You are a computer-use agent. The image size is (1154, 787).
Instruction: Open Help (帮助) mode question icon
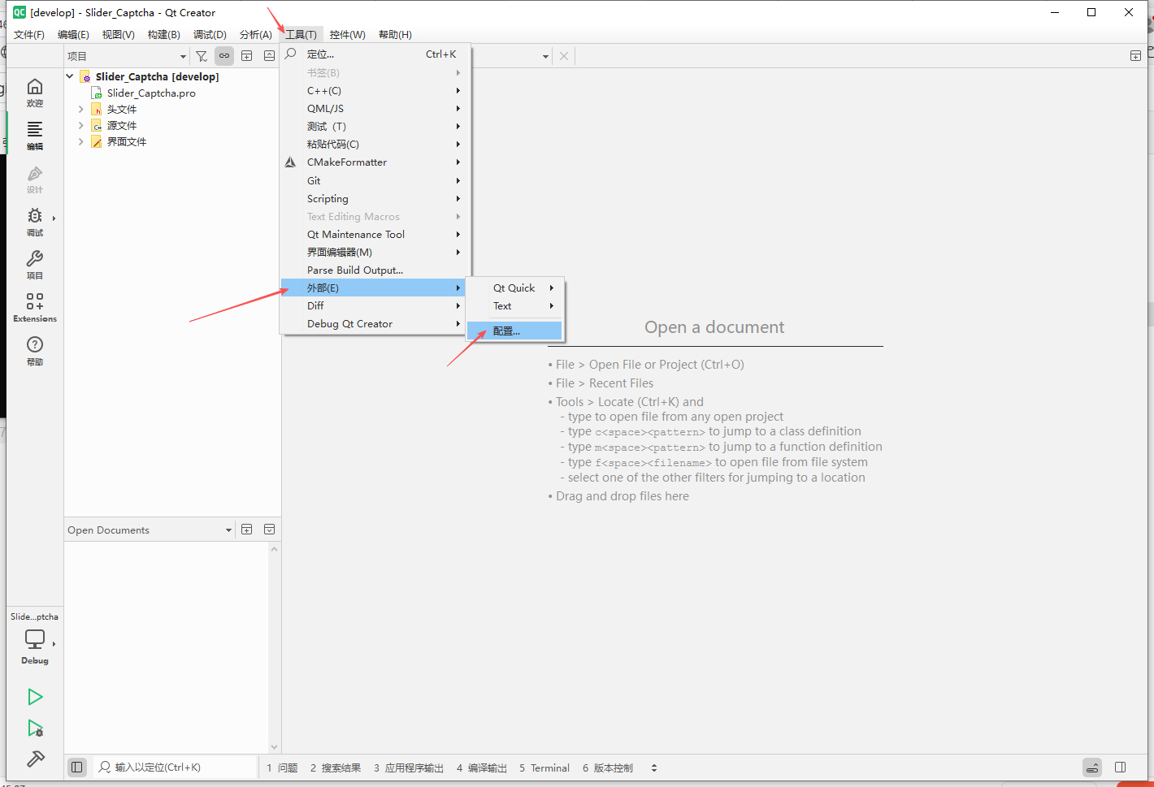pyautogui.click(x=35, y=351)
